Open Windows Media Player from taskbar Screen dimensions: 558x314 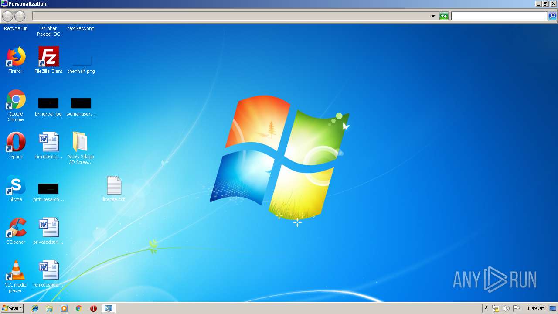64,308
